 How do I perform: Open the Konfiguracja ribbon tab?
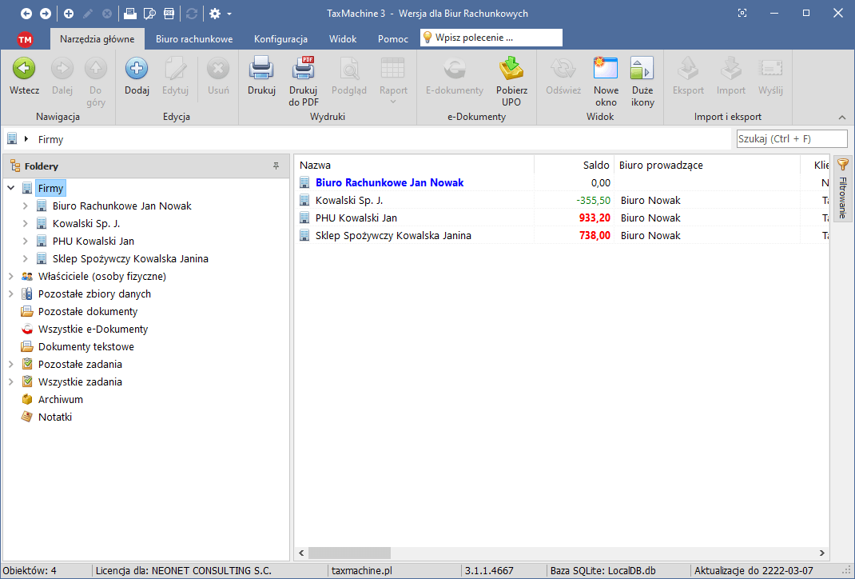point(280,39)
